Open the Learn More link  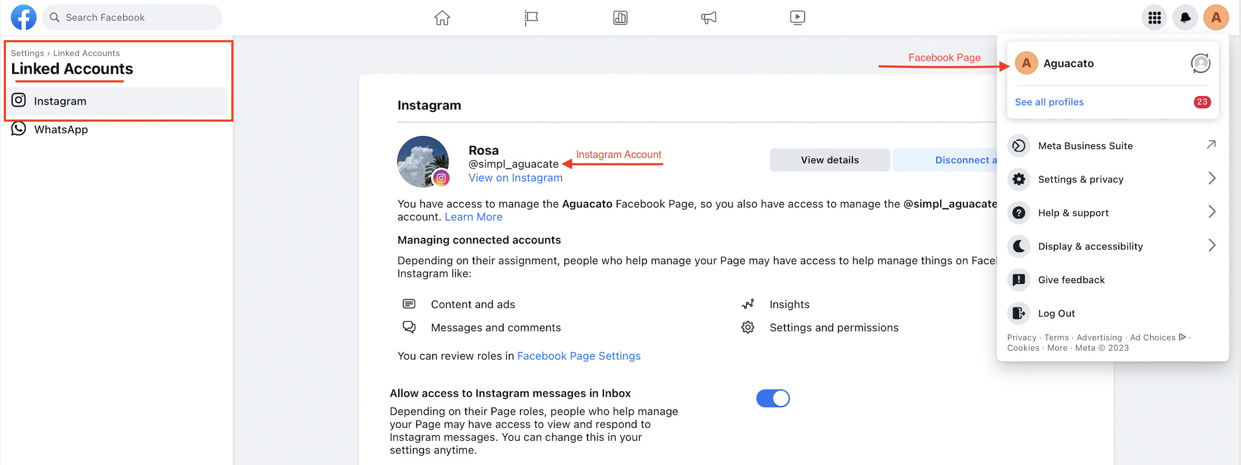474,217
